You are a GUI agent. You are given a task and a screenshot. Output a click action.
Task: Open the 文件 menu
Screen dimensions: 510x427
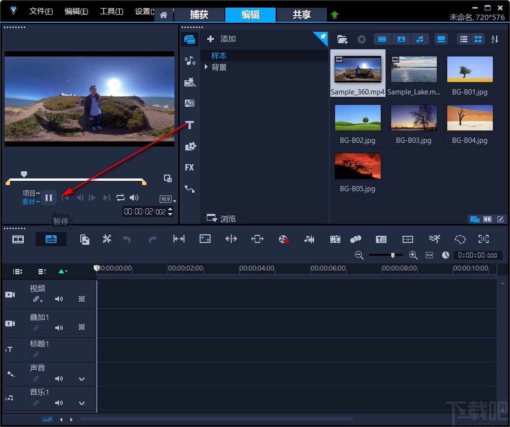click(x=41, y=11)
